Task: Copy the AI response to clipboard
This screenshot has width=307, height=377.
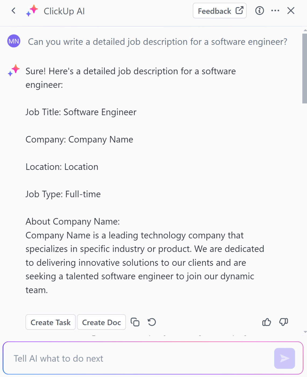Action: click(135, 322)
